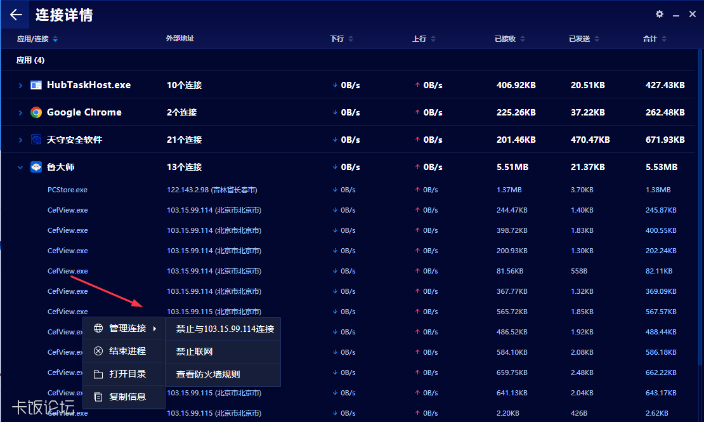Viewport: 704px width, 422px height.
Task: Select CefView.exe row with 367.77KB received
Action: (348, 291)
